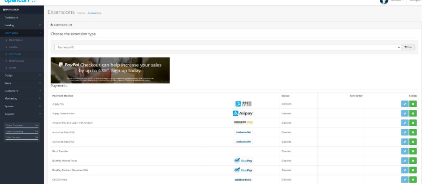Viewport: 422px width, 184px height.
Task: Click the Extensions breadcrumb link
Action: pos(95,13)
